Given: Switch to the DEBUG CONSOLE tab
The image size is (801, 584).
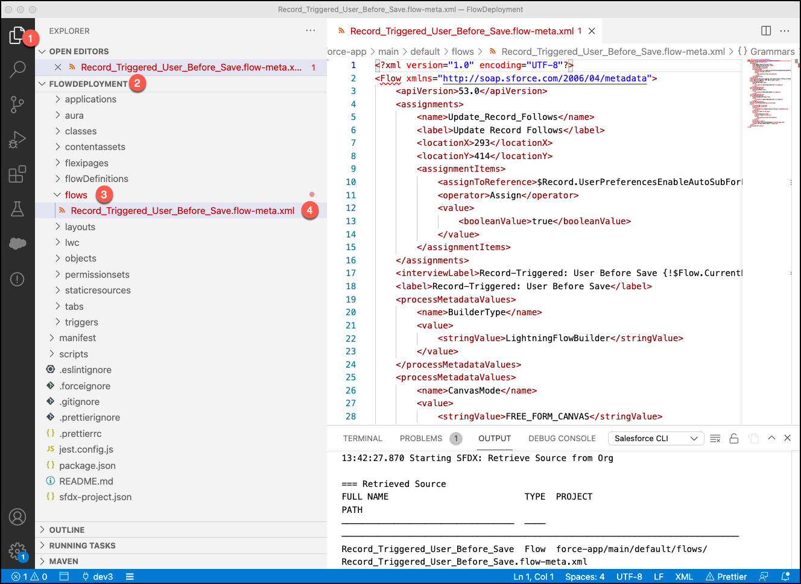Looking at the screenshot, I should pos(562,438).
